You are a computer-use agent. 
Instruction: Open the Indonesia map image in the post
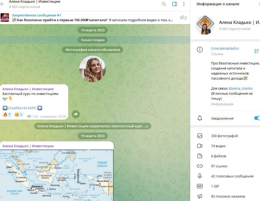tap(57, 175)
